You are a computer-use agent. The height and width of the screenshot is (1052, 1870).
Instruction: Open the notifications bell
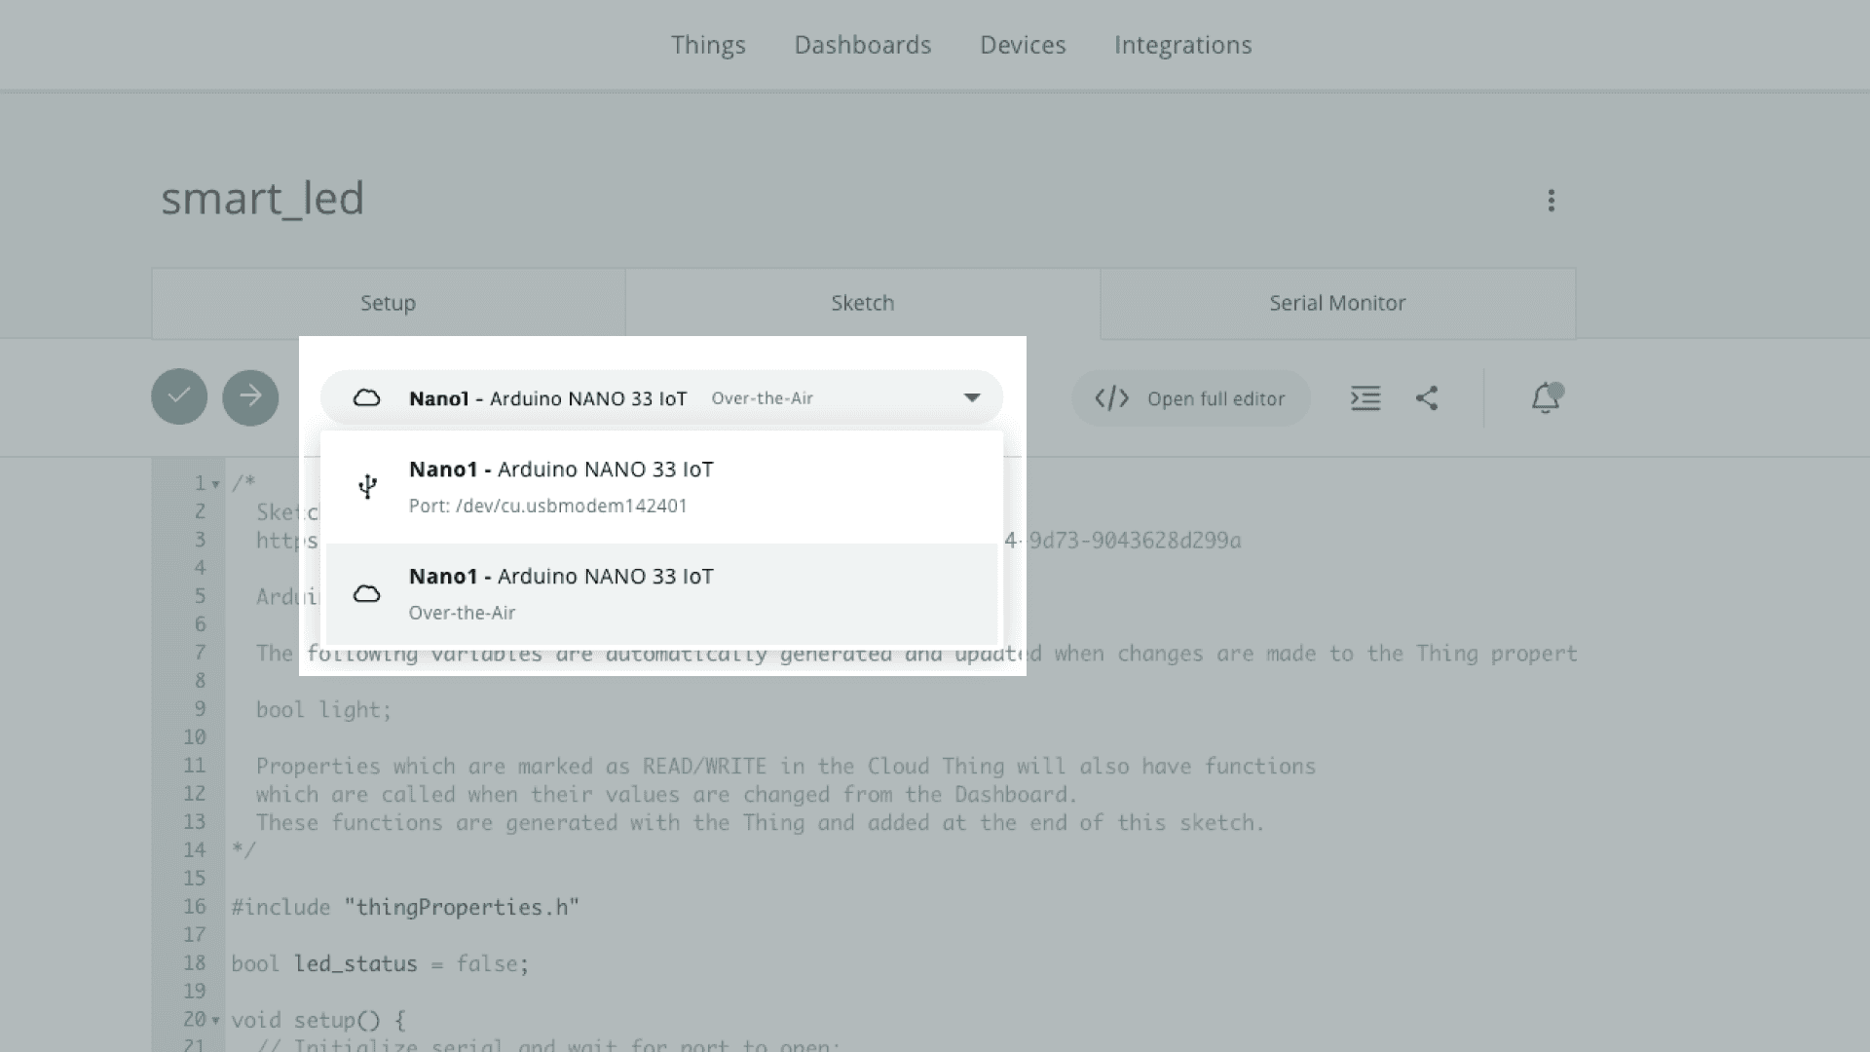(x=1545, y=397)
